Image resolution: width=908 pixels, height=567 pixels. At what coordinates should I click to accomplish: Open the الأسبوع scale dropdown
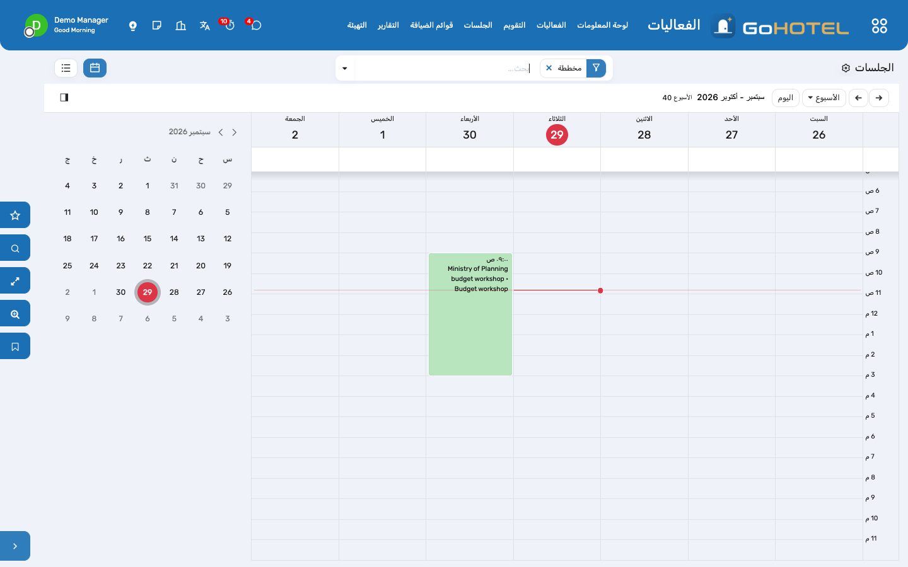pyautogui.click(x=824, y=98)
